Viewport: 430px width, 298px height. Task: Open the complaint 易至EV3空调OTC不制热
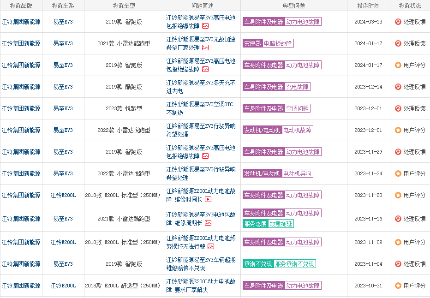pyautogui.click(x=199, y=108)
